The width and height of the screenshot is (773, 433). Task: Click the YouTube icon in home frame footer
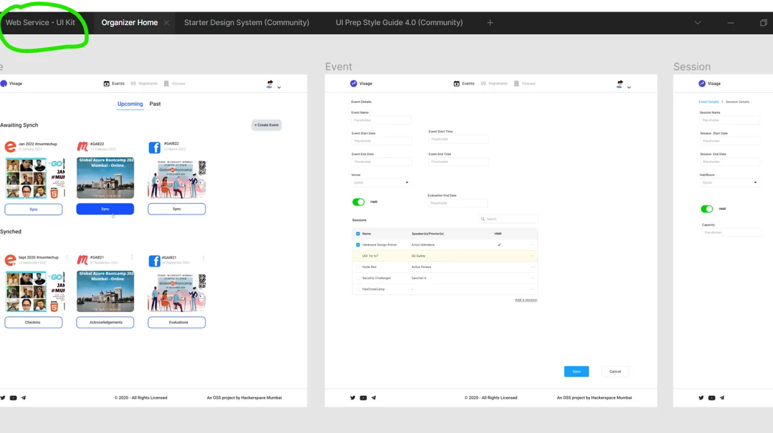14,398
